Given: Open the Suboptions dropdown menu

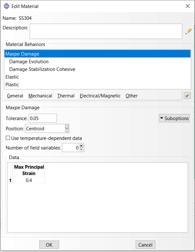Looking at the screenshot, I should (174, 118).
